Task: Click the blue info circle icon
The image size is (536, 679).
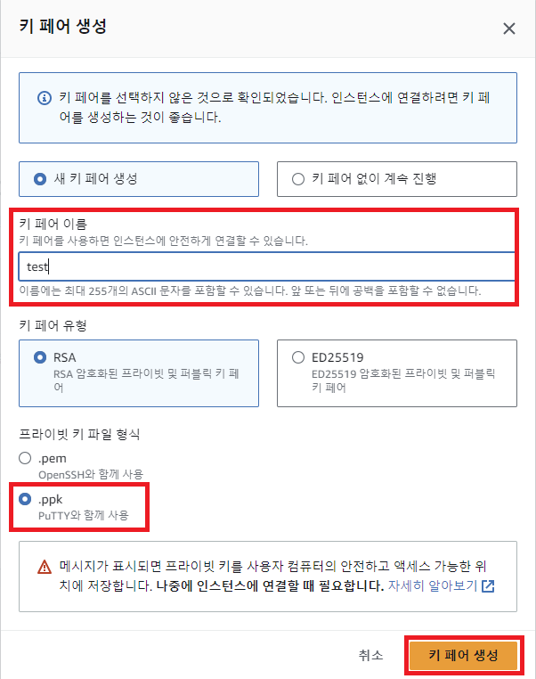Action: (45, 98)
